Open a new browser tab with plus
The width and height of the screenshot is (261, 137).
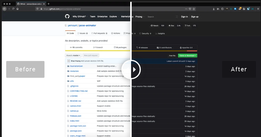click(48, 4)
